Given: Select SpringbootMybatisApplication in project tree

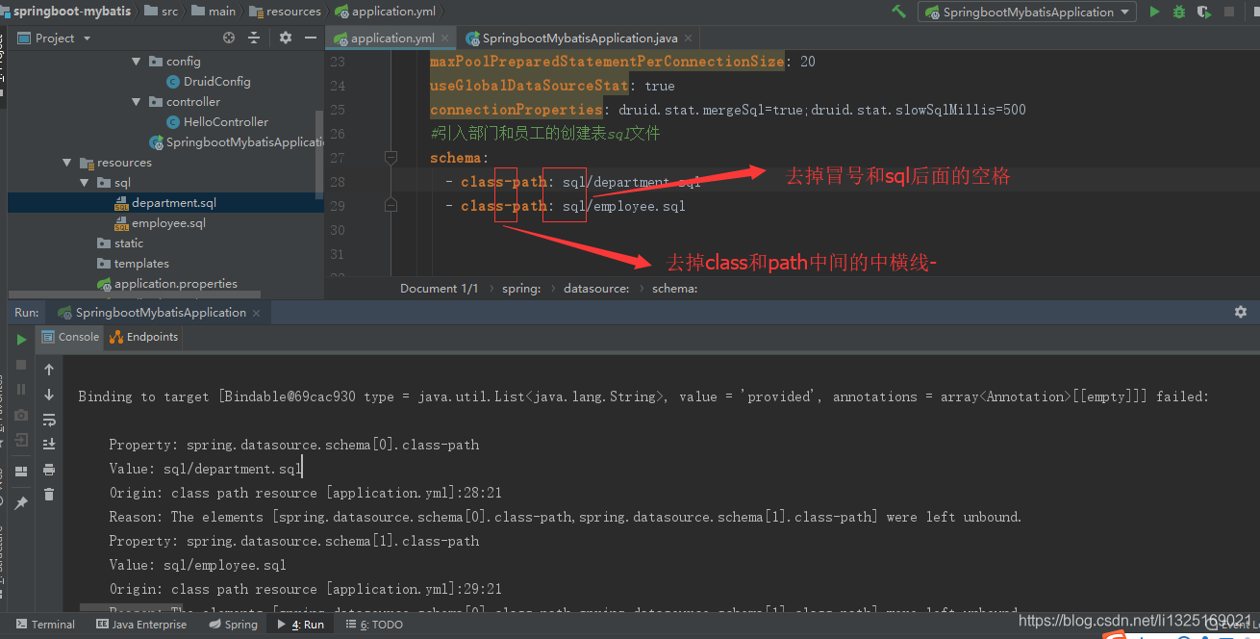Looking at the screenshot, I should tap(236, 141).
